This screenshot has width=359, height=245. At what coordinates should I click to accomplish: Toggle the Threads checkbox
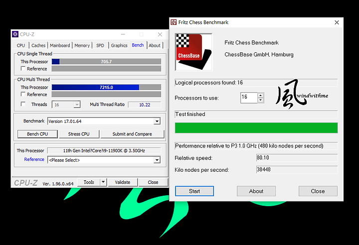[23, 104]
